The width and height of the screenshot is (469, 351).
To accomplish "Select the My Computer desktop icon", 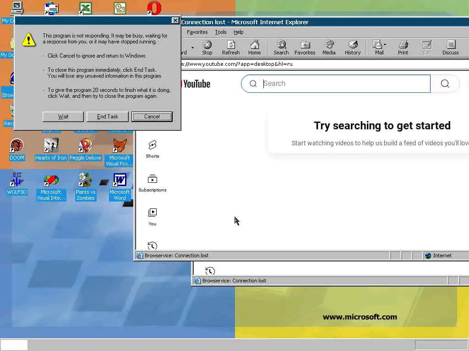I will point(17,8).
